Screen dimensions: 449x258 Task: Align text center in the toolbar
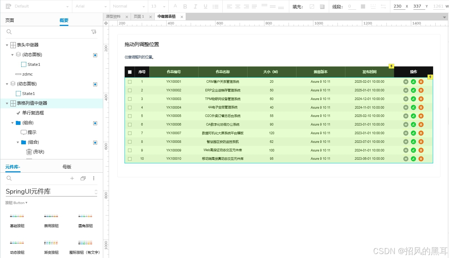238,6
